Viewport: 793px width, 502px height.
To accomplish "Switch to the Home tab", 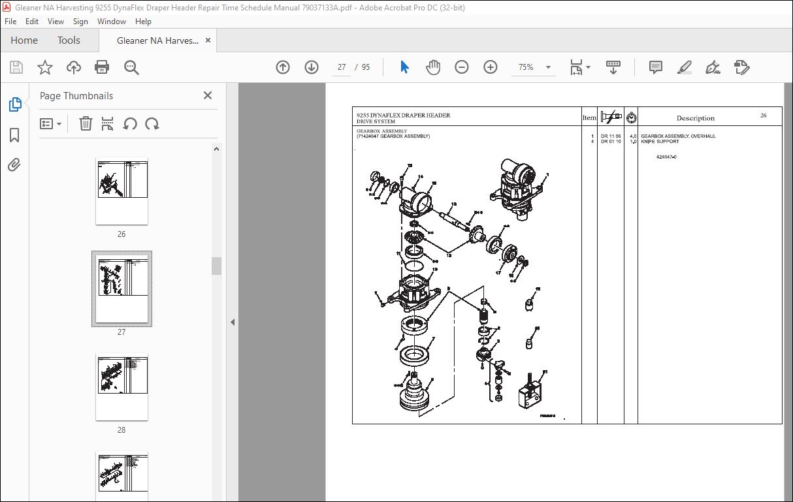I will click(x=24, y=40).
